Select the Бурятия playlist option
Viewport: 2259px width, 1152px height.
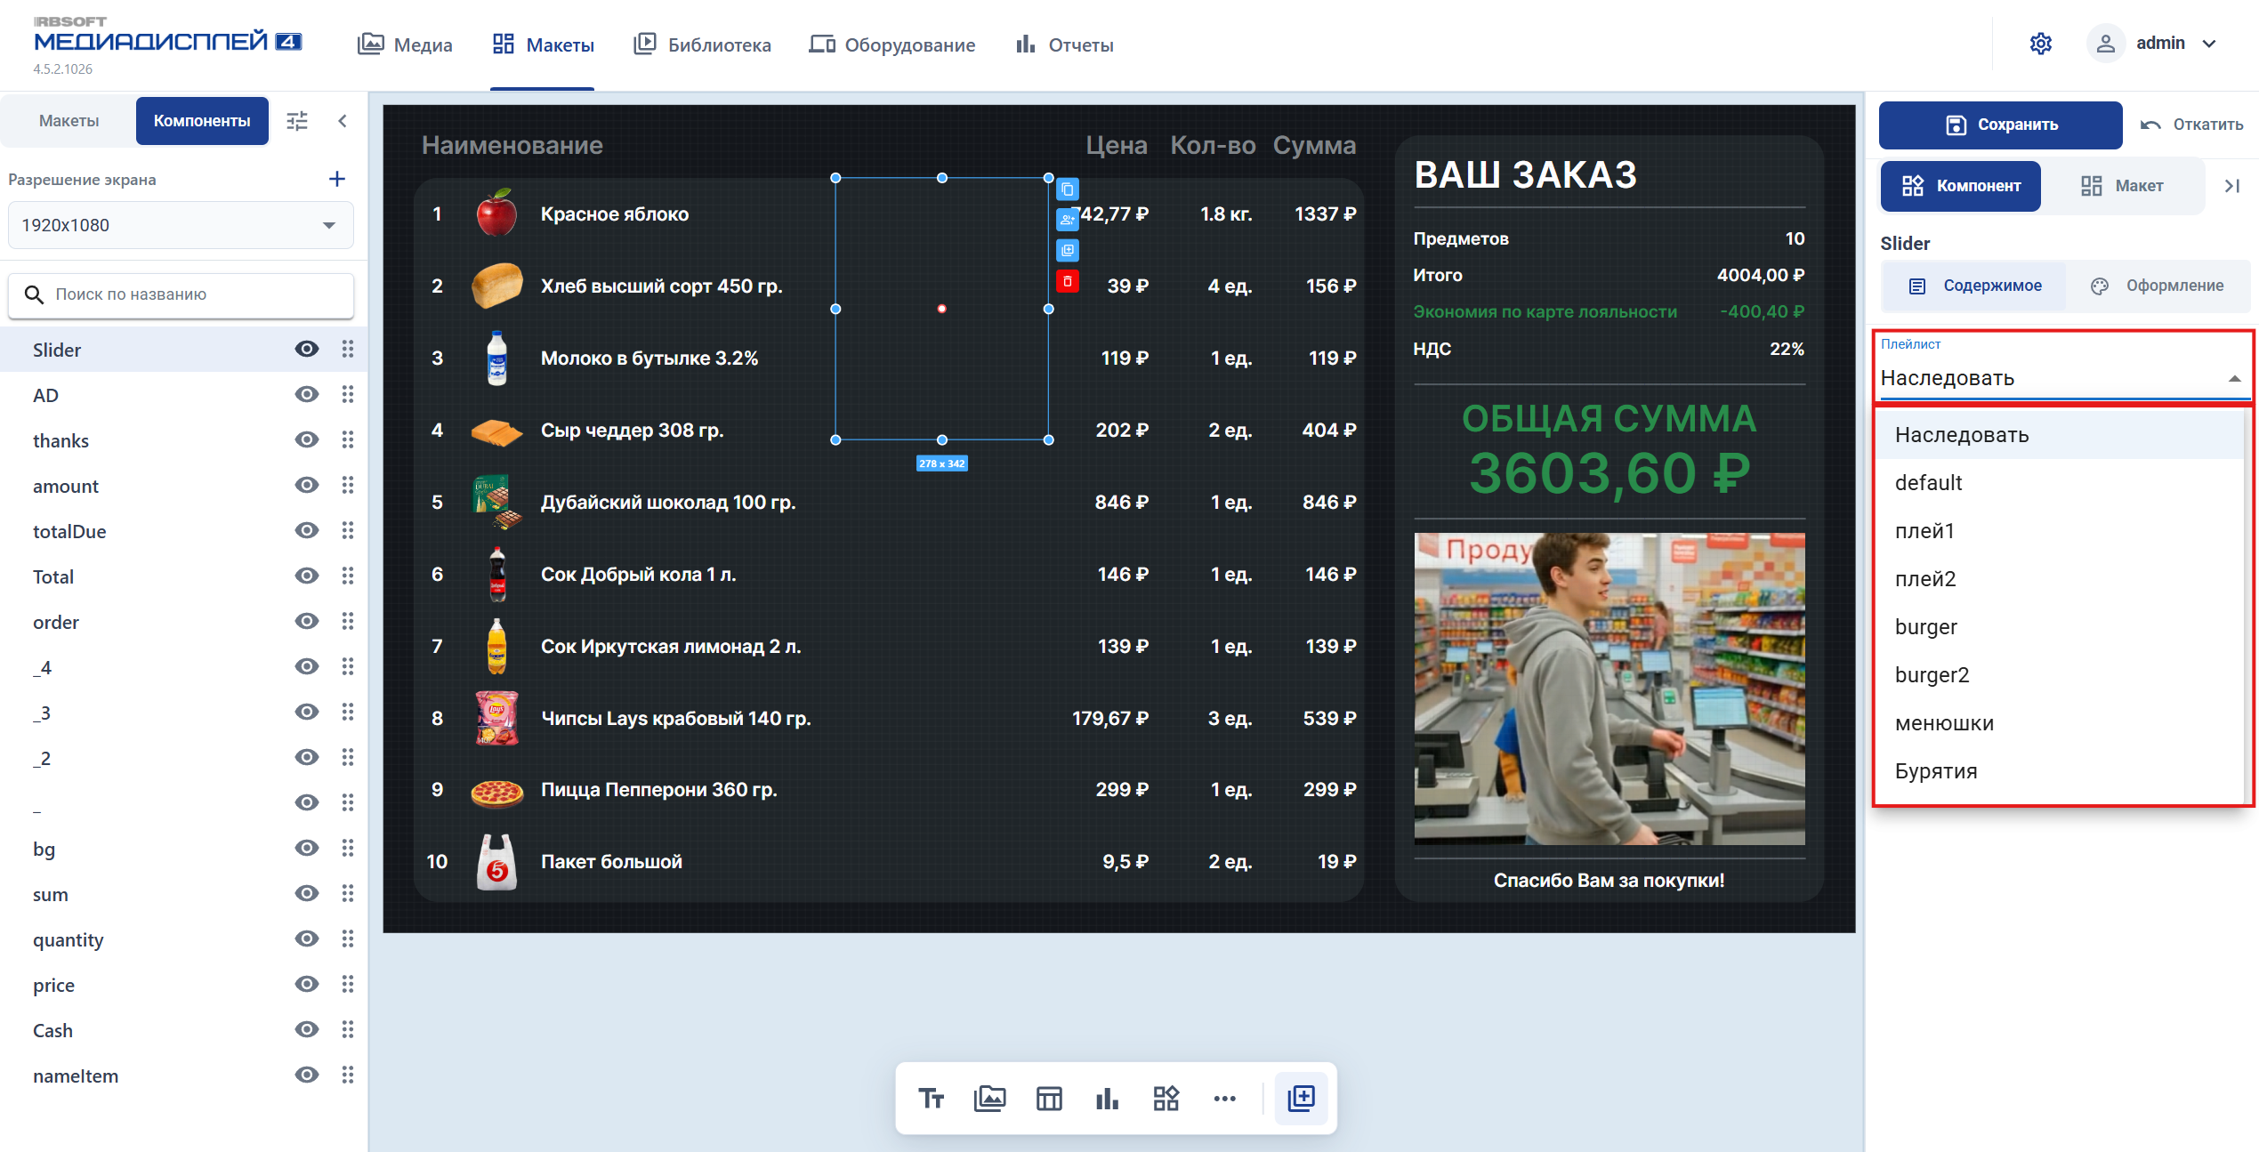pos(2057,771)
